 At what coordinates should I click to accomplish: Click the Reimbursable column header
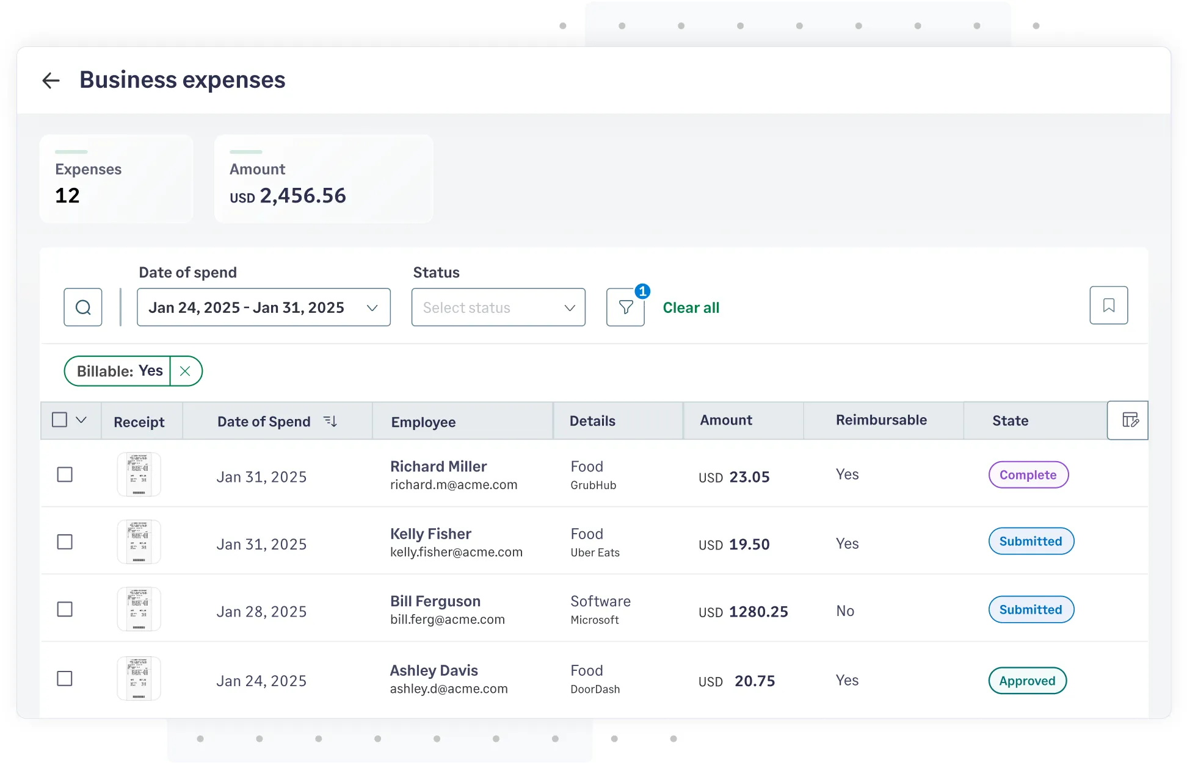tap(881, 420)
